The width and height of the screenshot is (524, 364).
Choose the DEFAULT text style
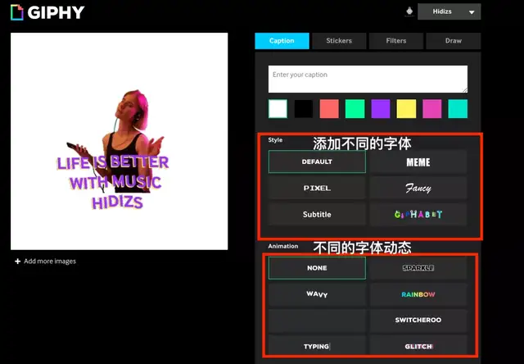(x=317, y=162)
